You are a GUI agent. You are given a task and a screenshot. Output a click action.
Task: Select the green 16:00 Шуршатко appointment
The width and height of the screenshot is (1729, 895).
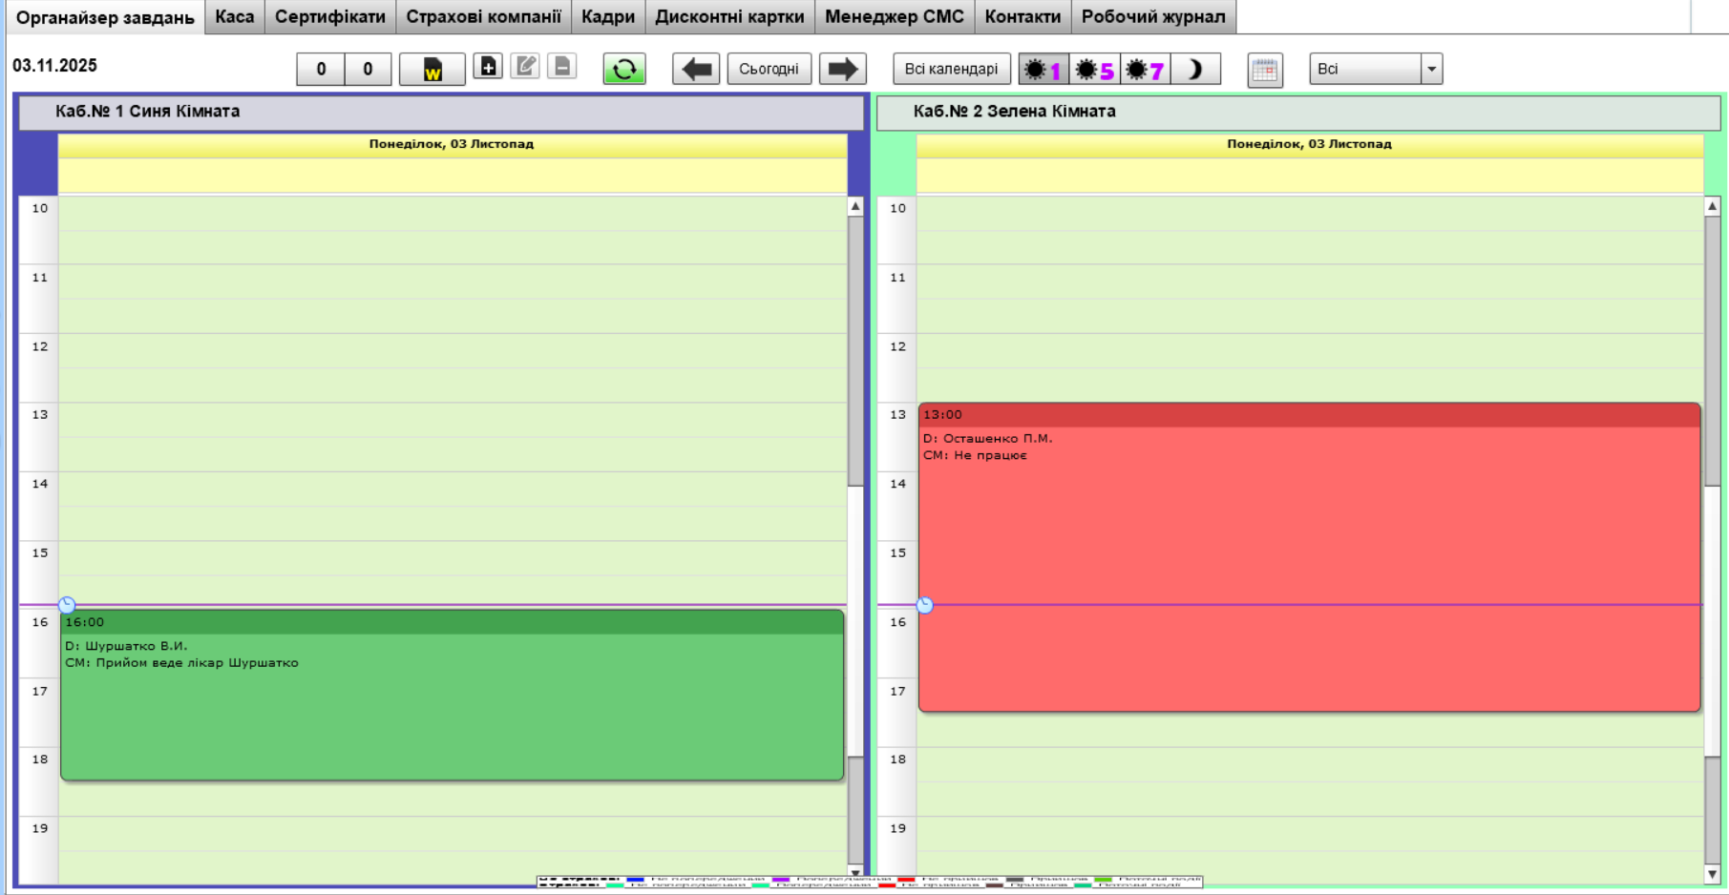click(x=452, y=716)
